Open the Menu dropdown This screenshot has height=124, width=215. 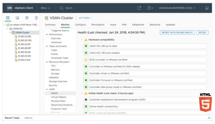coord(45,8)
